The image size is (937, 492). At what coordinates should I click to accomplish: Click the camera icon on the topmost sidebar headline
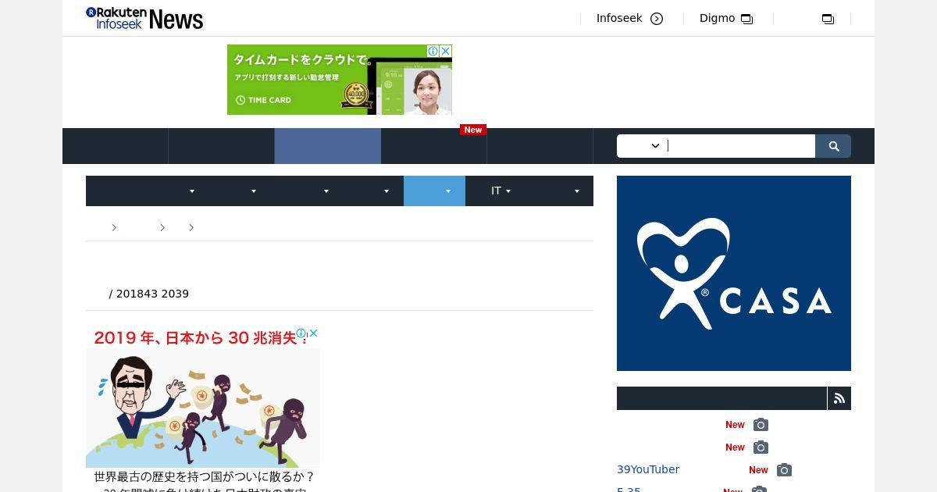coord(761,425)
